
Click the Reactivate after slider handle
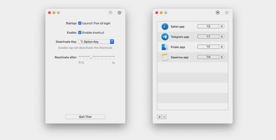[x=91, y=57]
